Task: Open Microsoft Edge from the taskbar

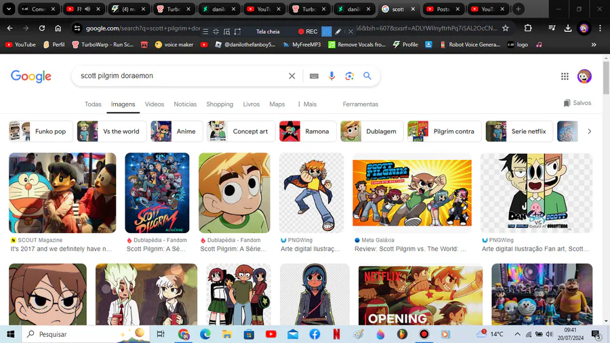Action: point(205,334)
